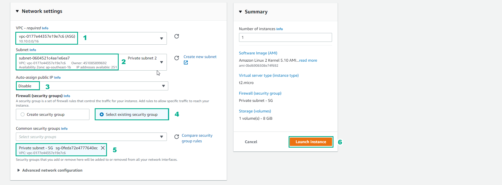Open the VPC dropdown
The width and height of the screenshot is (502, 185).
click(91, 39)
